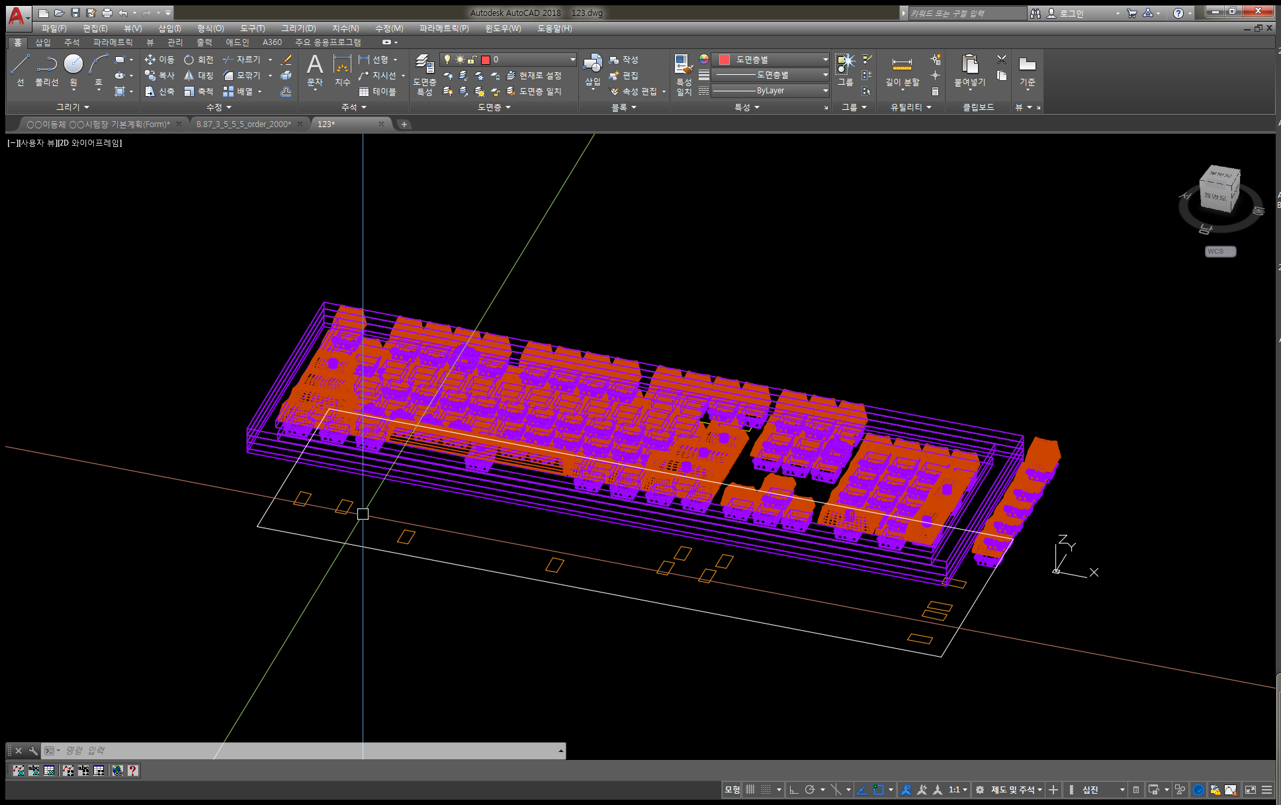Choose the Rotate (회전) command

(x=199, y=60)
